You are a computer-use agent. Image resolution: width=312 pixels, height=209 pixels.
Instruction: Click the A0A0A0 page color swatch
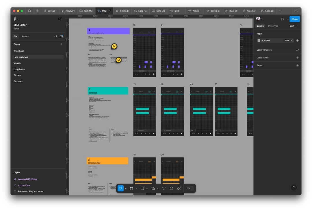coord(259,41)
